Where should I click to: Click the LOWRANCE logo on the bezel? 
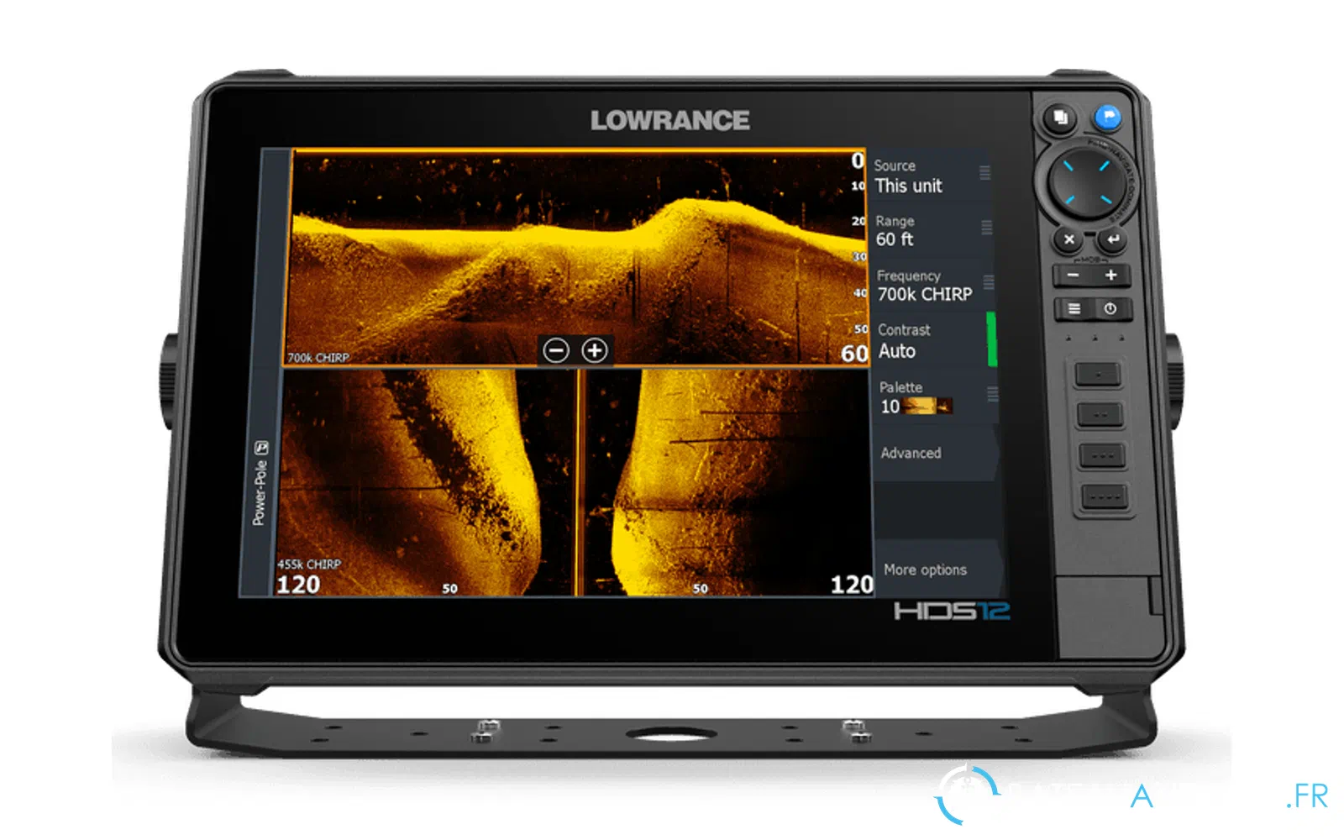coord(669,120)
